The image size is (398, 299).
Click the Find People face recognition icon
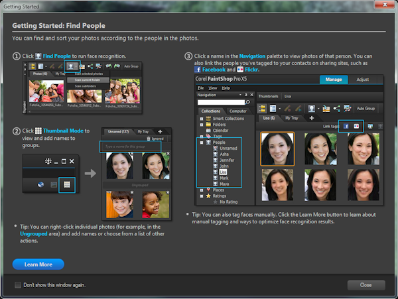pos(72,66)
